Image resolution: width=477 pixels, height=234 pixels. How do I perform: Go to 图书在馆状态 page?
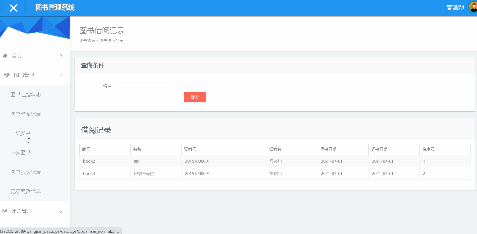(26, 95)
